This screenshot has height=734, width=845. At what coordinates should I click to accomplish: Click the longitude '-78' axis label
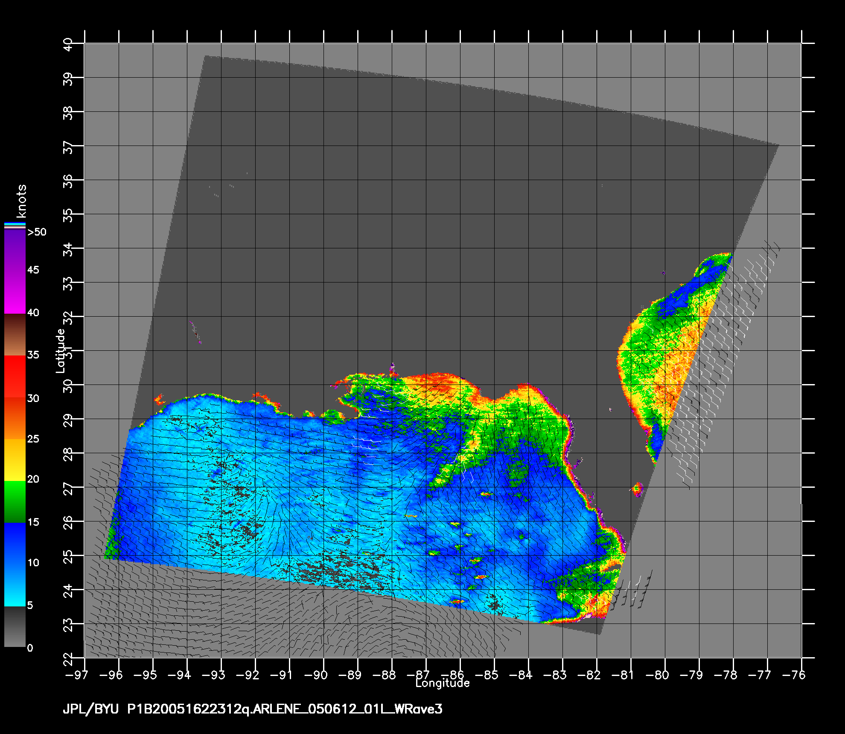(726, 675)
